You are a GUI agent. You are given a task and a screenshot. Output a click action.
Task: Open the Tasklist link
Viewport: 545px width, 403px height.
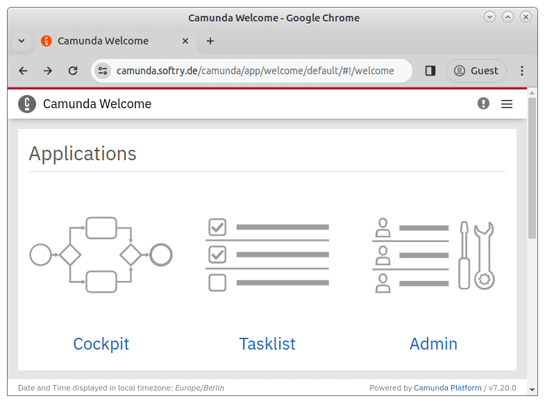tap(267, 344)
